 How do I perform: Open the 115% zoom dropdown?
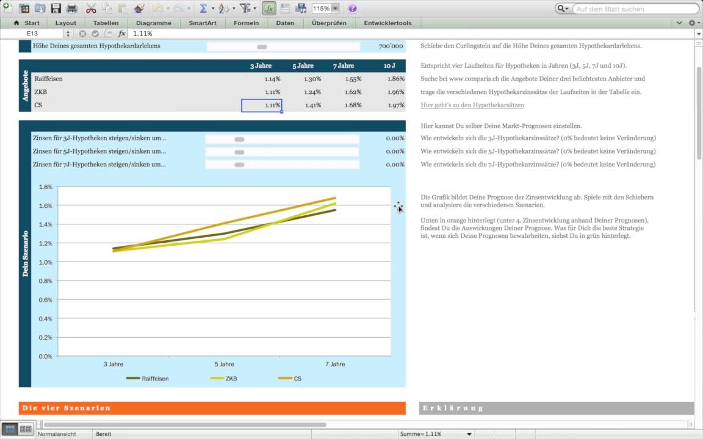coord(335,9)
